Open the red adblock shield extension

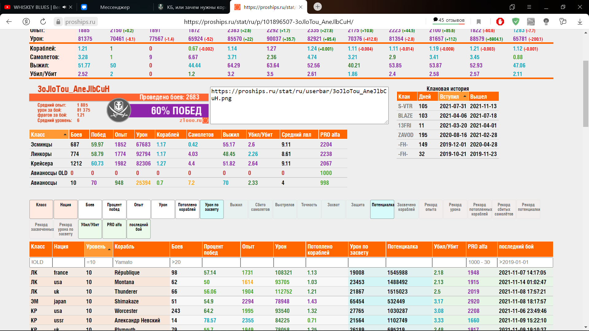(x=500, y=21)
